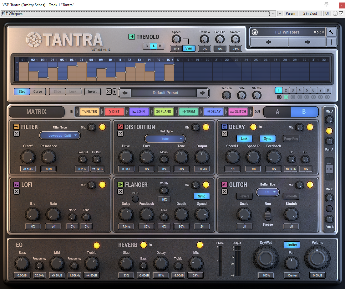Click the UI button in title bar
345x289 pixels.
tap(327, 13)
